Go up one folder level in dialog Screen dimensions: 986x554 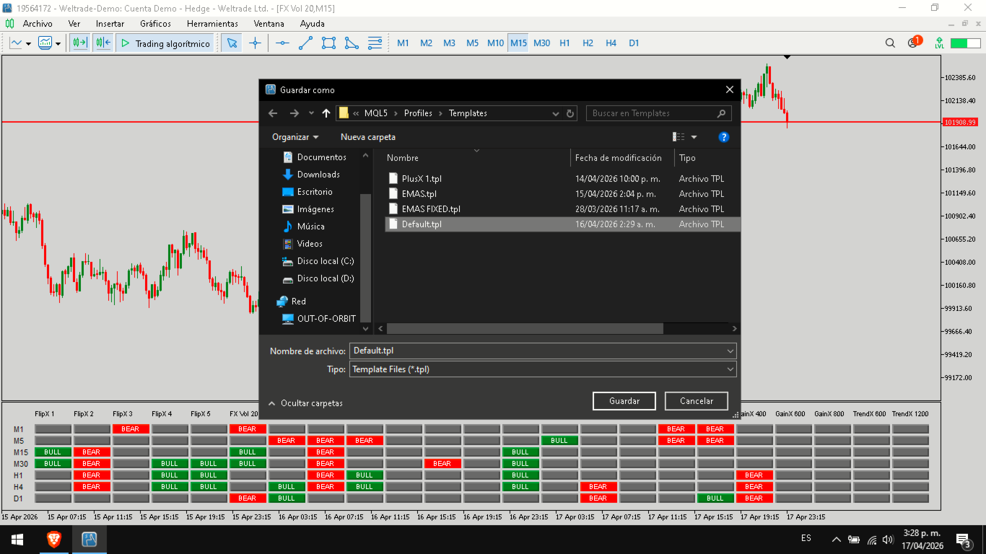[326, 113]
